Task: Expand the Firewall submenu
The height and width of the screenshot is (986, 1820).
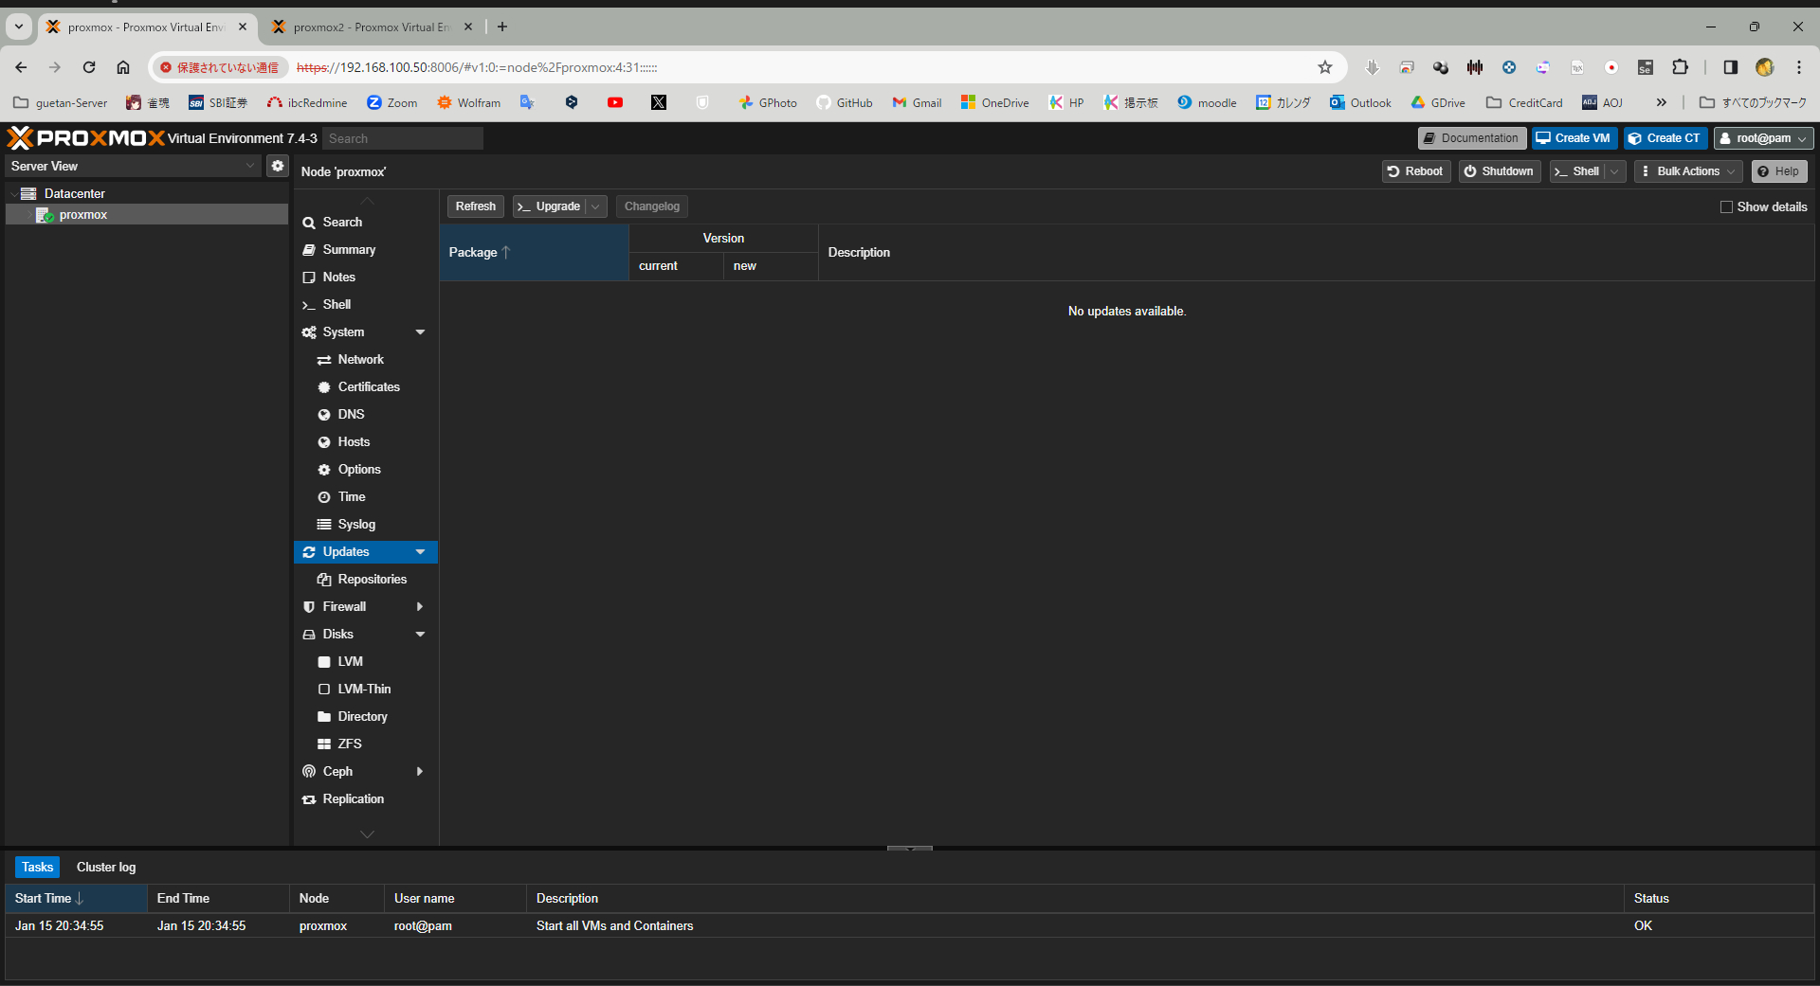Action: click(419, 607)
